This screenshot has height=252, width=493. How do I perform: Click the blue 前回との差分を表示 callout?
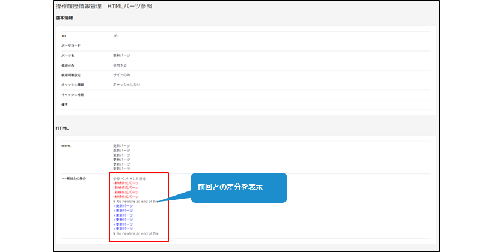239,187
